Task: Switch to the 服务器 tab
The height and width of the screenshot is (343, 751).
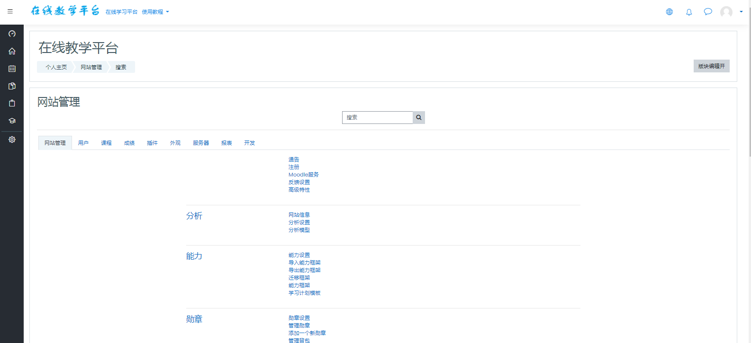Action: click(201, 143)
